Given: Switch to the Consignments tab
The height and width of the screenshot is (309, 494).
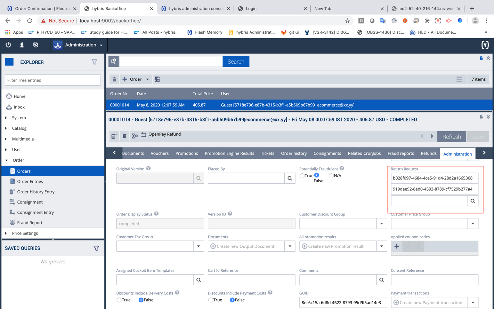Looking at the screenshot, I should point(327,153).
